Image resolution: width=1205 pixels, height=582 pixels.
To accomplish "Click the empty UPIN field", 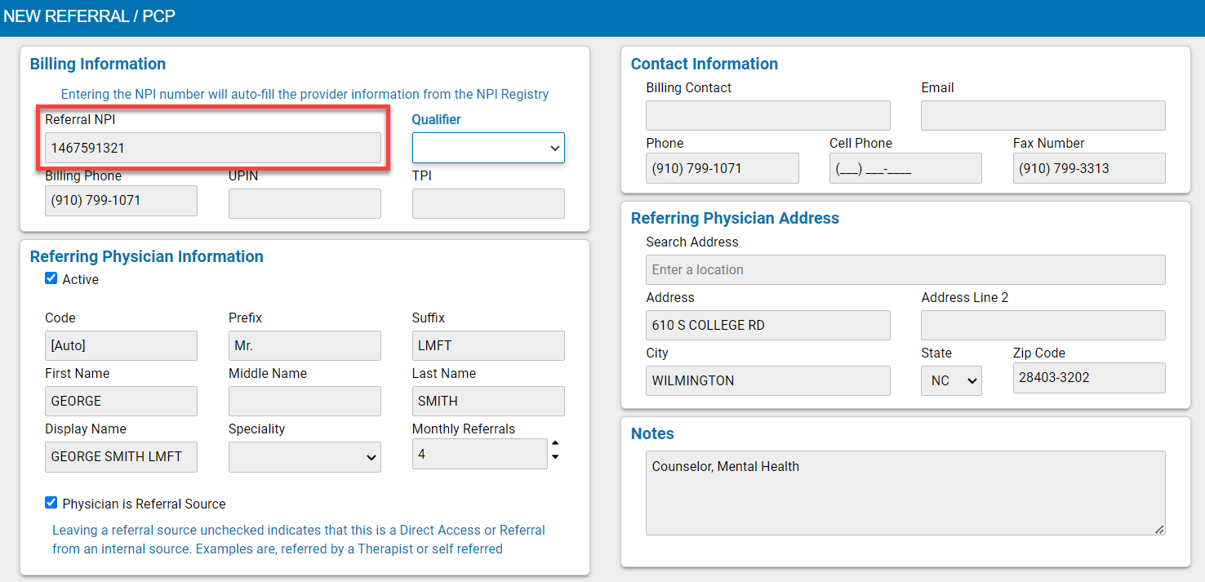I will pyautogui.click(x=305, y=203).
